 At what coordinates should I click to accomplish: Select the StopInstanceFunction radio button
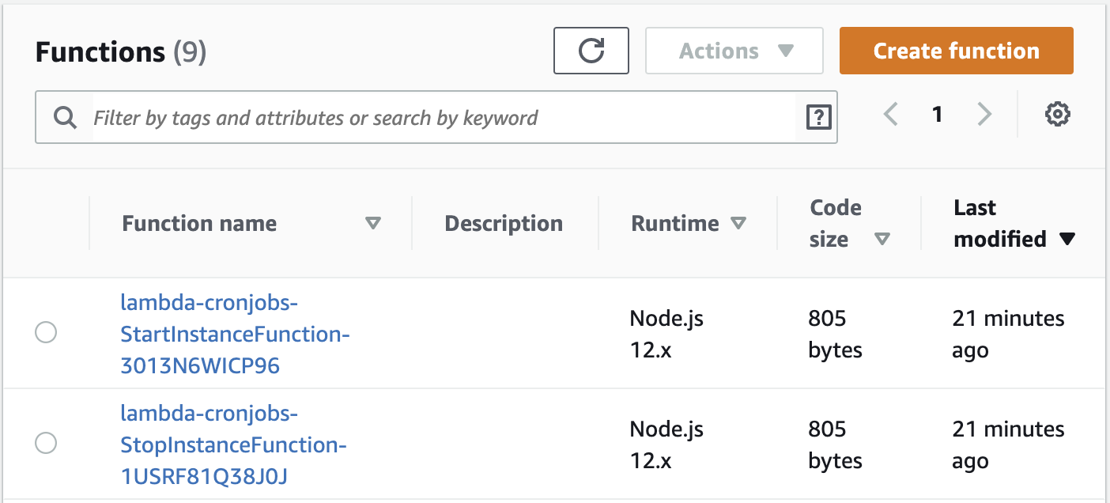[46, 444]
